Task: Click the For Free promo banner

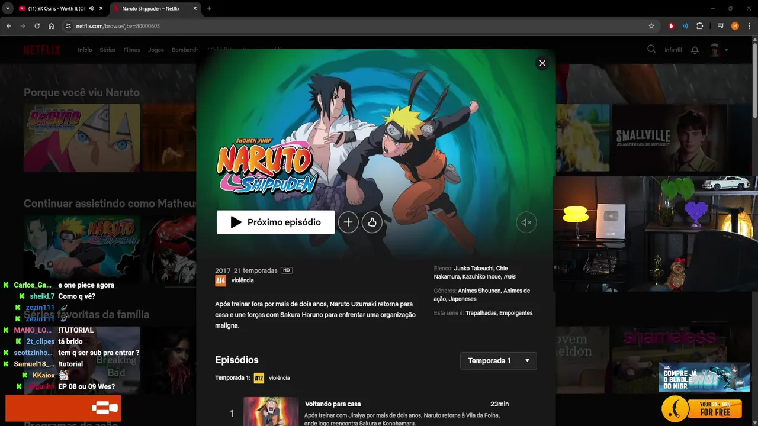Action: point(702,409)
